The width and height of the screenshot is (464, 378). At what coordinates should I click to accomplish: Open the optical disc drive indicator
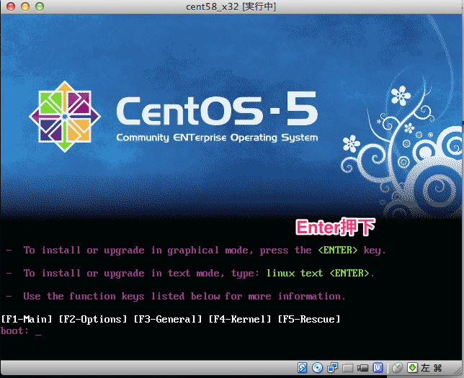[x=317, y=368]
